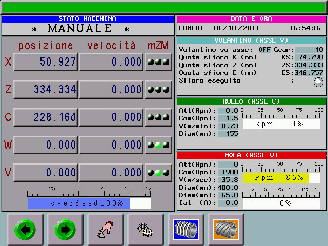Click the mZM indicator lights for X axis

pyautogui.click(x=158, y=62)
